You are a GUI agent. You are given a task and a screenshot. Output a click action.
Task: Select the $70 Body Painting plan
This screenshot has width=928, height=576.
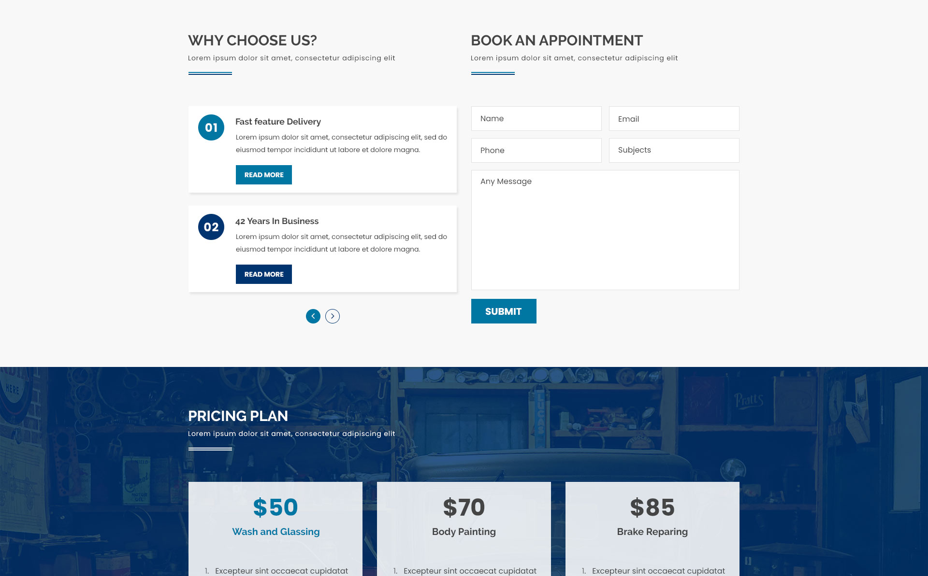tap(464, 518)
